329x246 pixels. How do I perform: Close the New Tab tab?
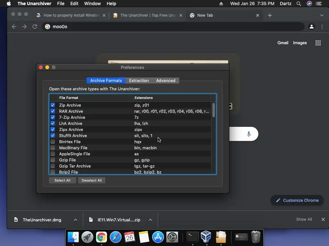point(258,15)
